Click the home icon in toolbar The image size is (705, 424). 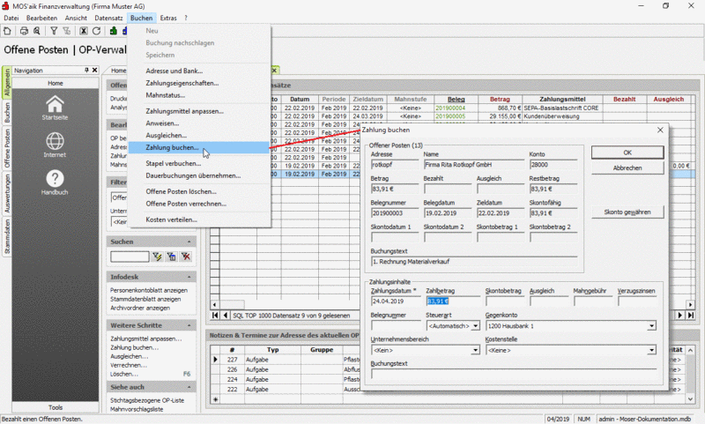(7, 31)
